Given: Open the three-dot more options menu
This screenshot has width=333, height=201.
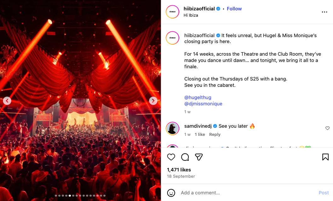Looking at the screenshot, I should click(324, 12).
